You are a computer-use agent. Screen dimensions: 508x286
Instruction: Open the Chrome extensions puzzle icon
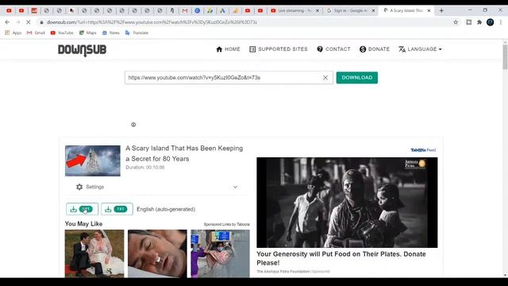479,22
